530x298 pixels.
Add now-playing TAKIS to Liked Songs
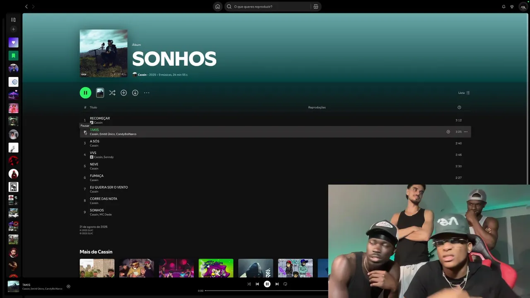(x=68, y=286)
